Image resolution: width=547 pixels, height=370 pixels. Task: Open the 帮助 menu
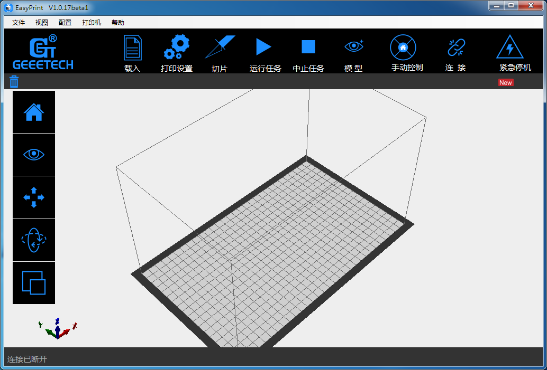click(x=118, y=23)
